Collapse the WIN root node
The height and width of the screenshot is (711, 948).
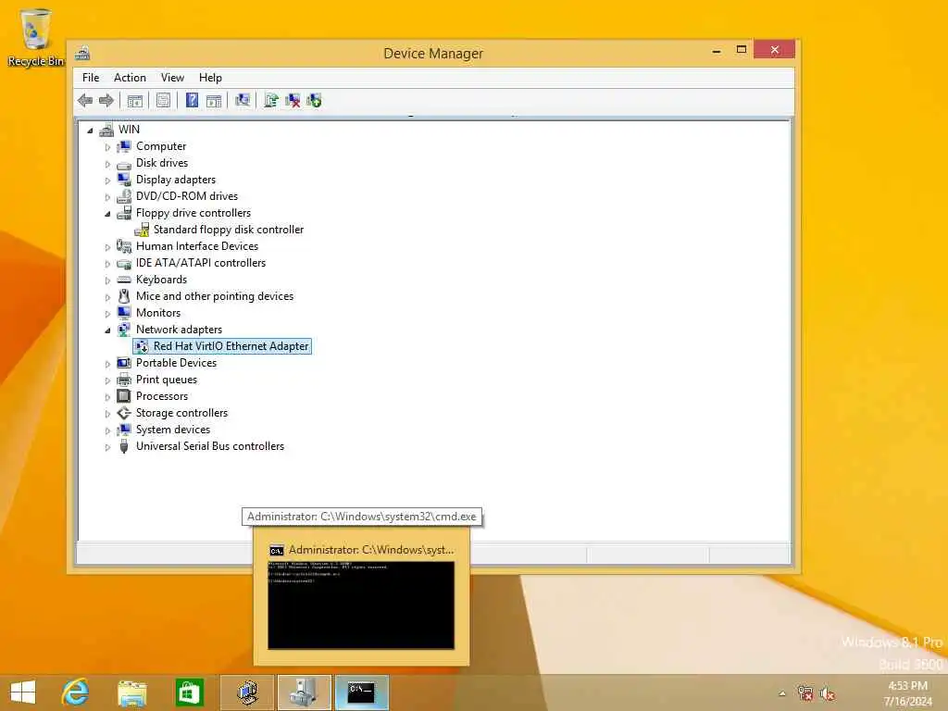(90, 131)
